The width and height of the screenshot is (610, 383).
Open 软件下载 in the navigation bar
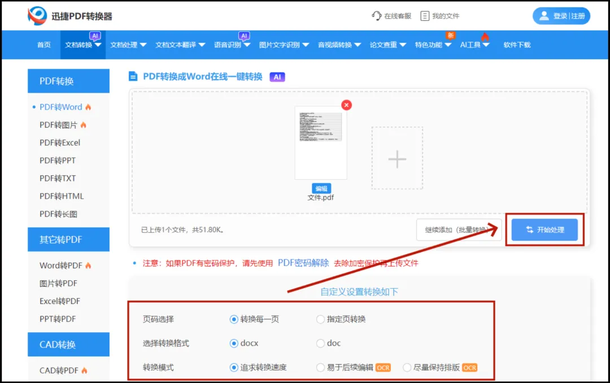[517, 45]
